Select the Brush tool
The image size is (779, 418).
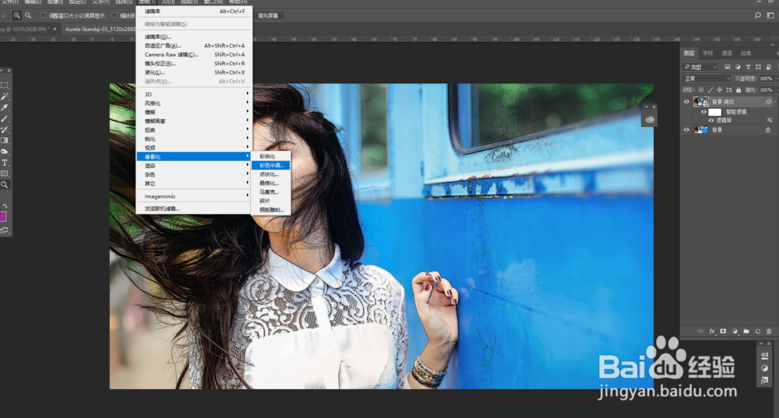click(5, 118)
